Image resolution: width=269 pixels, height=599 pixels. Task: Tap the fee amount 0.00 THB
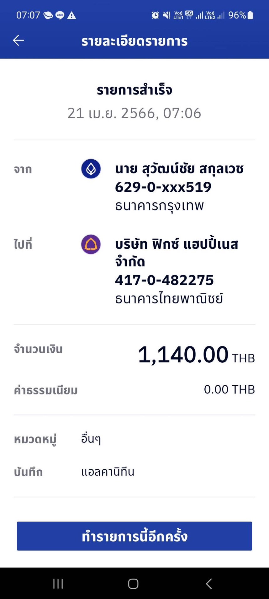pyautogui.click(x=229, y=389)
